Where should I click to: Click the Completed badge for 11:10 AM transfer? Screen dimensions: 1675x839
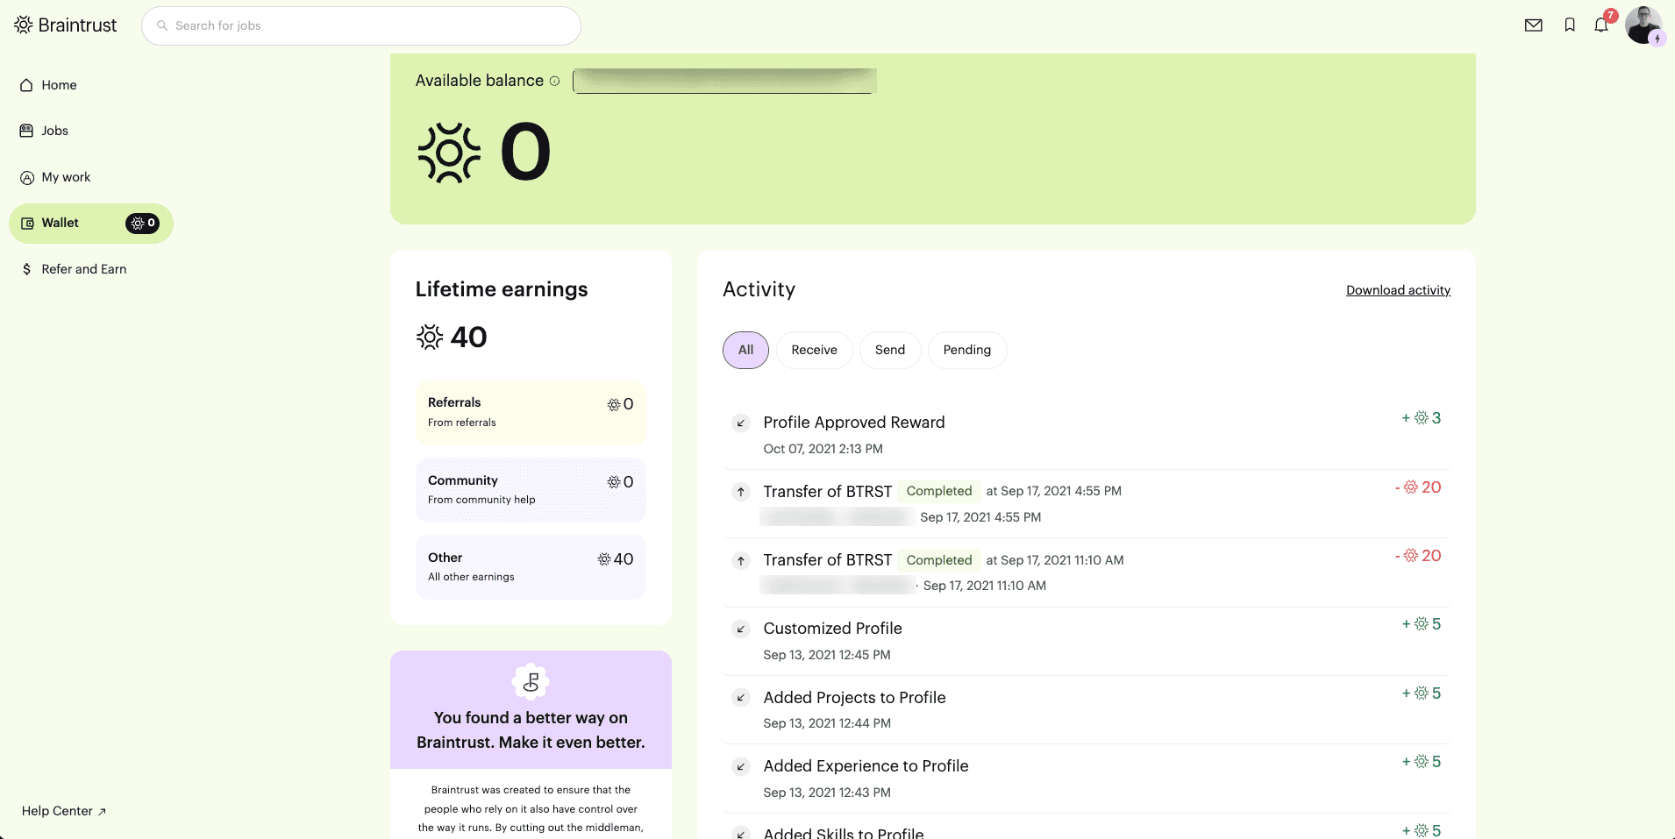939,560
